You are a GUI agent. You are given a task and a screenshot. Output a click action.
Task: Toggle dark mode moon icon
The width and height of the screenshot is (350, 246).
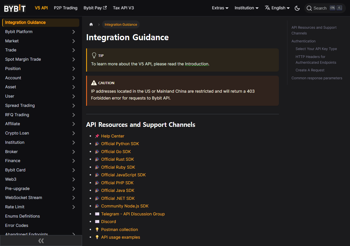coord(297,8)
